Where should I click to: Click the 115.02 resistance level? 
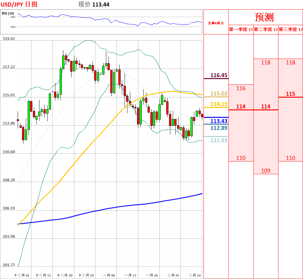219,94
